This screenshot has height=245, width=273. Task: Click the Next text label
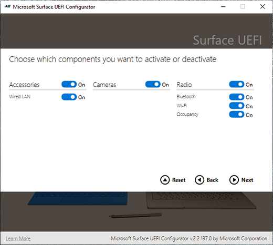(247, 180)
